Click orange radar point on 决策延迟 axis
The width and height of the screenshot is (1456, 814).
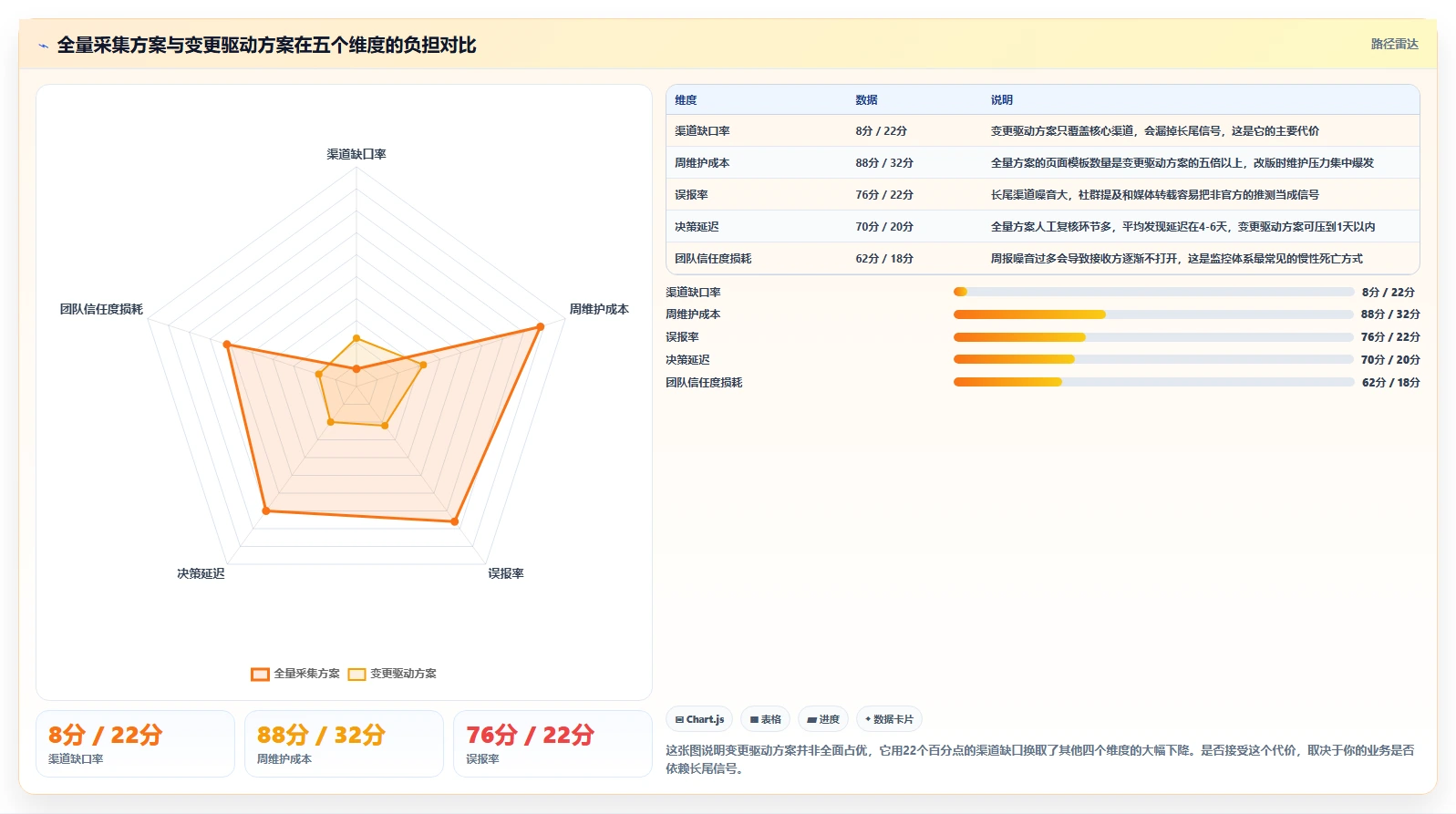[x=266, y=510]
